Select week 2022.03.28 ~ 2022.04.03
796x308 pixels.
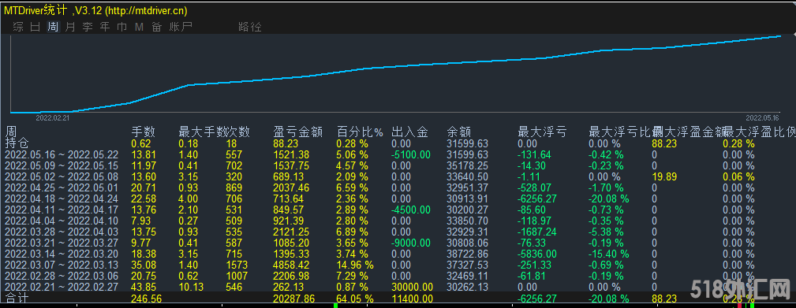[62, 232]
